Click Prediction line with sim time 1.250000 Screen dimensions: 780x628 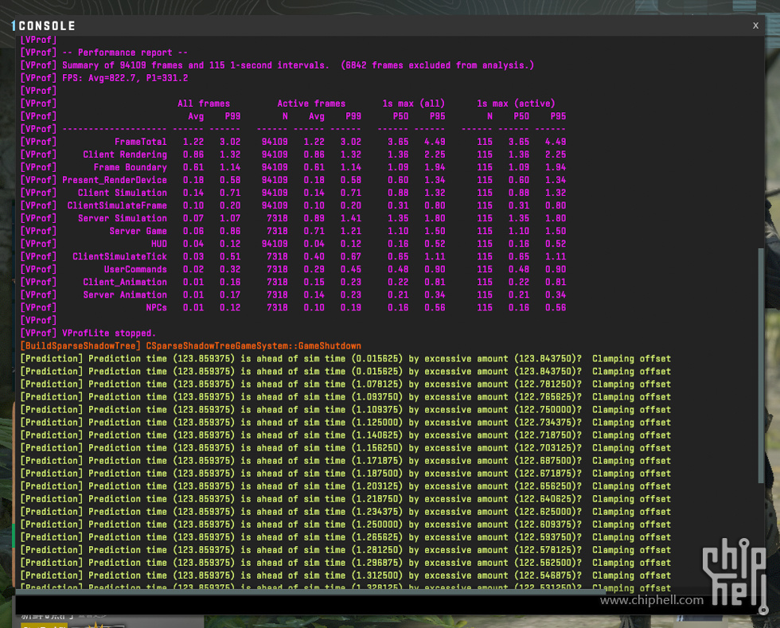coord(345,525)
